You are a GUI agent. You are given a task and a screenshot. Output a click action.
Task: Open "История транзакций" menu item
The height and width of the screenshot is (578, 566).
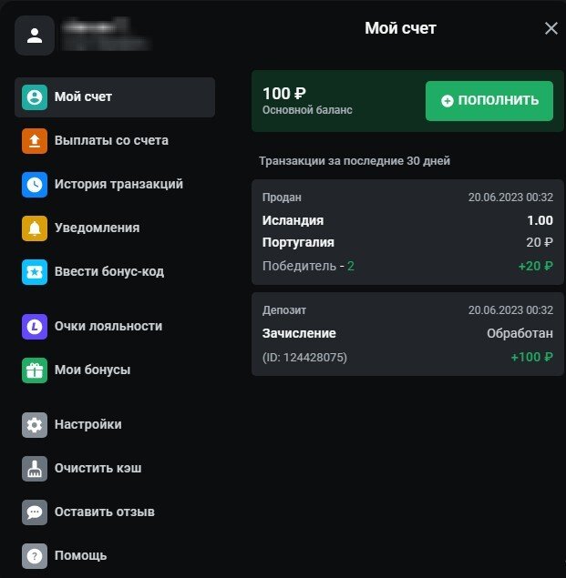118,185
